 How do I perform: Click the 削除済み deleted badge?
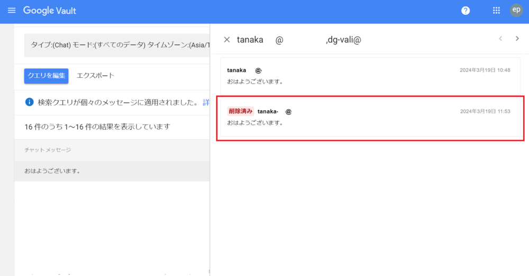point(241,111)
